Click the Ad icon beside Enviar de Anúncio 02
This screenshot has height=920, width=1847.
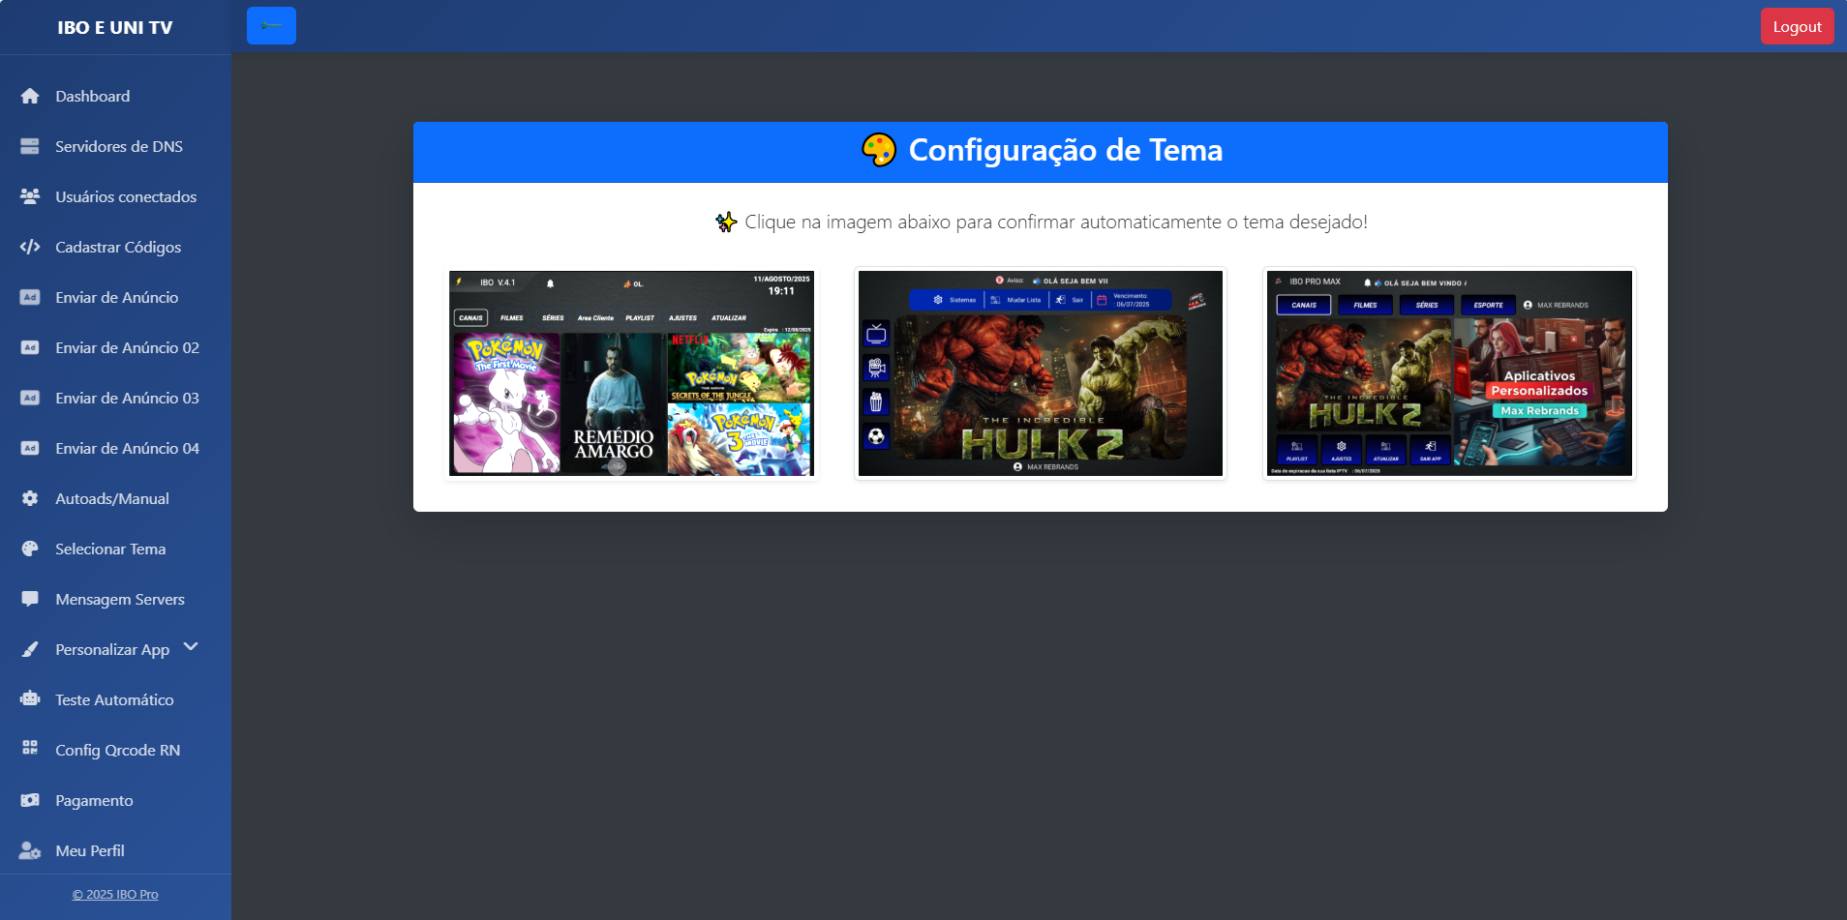(x=30, y=347)
